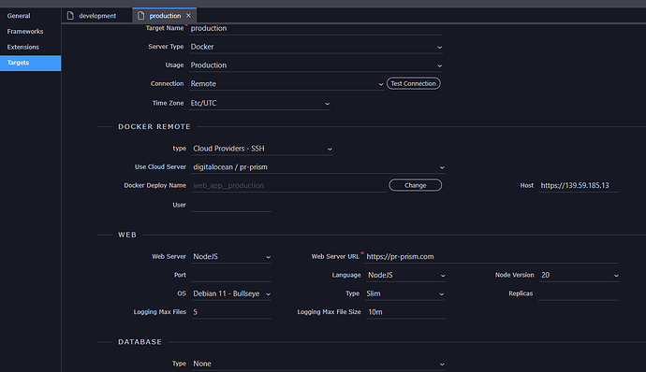Open the development target tab

point(97,16)
